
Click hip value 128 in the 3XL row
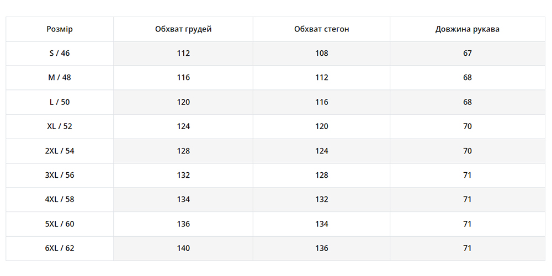pyautogui.click(x=321, y=175)
